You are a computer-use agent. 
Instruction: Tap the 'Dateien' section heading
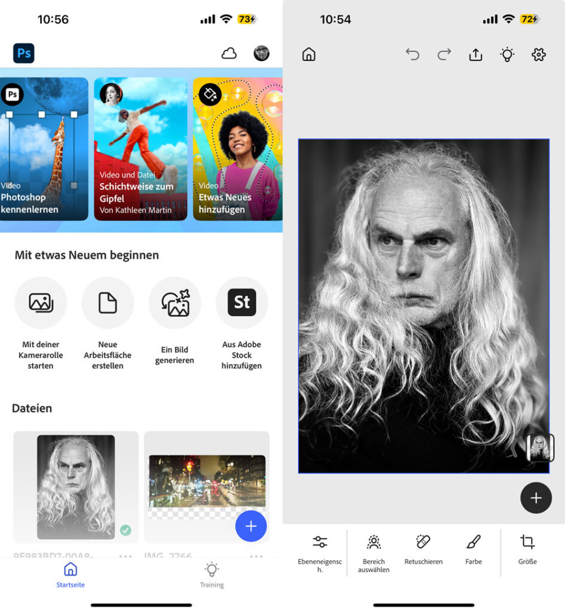tap(32, 408)
